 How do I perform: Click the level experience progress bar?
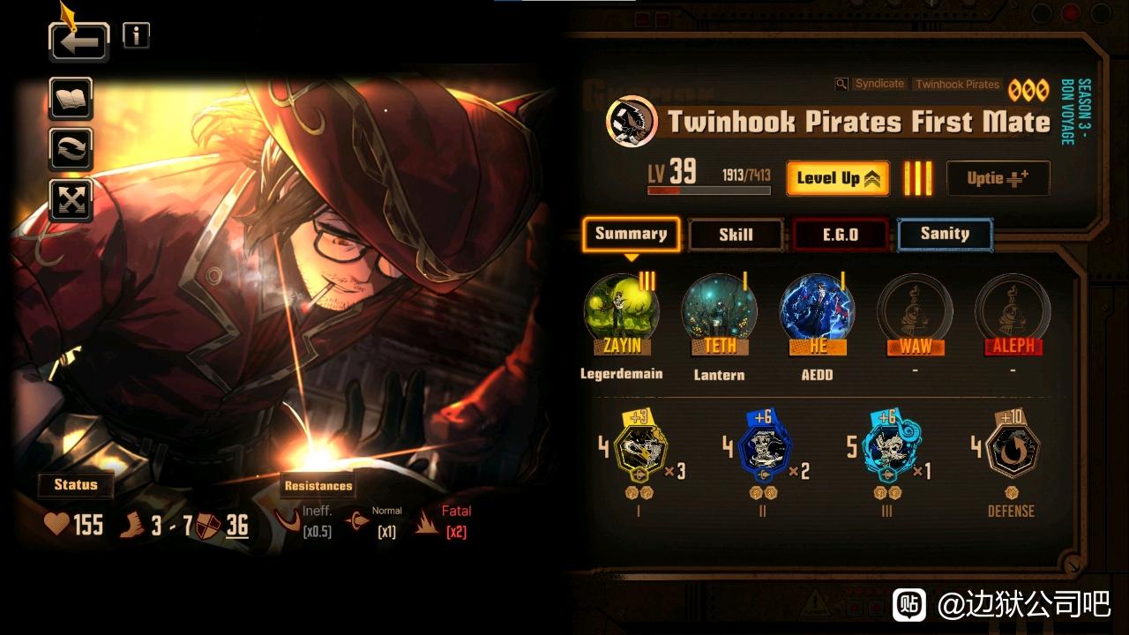coord(709,190)
